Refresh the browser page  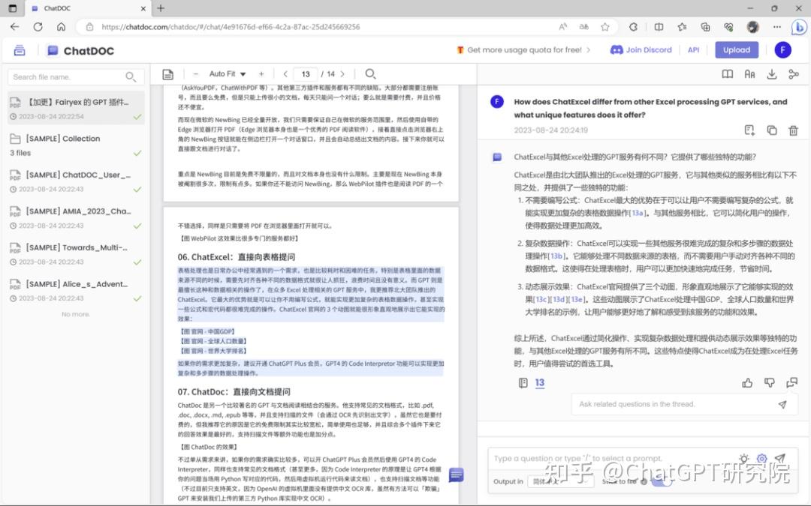[38, 27]
